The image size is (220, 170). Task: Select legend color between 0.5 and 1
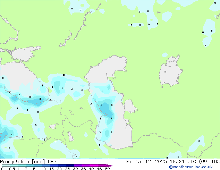[x=14, y=165]
